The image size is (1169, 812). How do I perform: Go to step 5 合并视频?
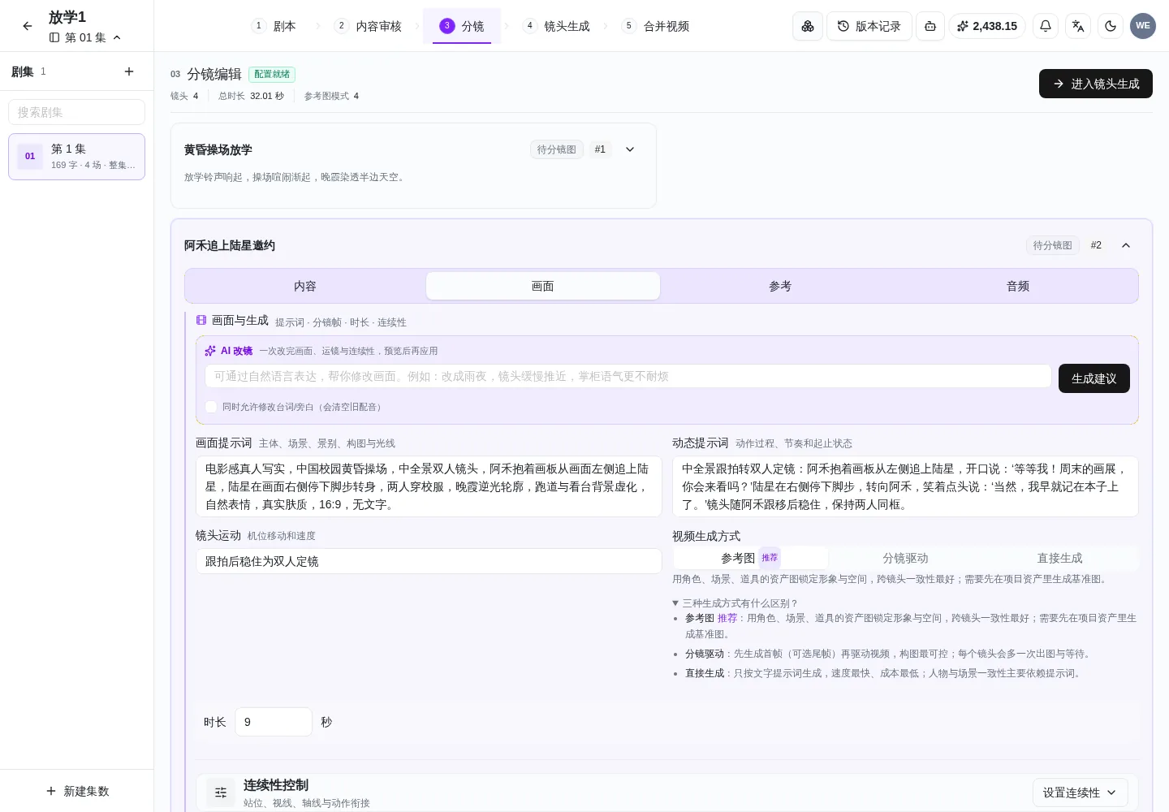point(655,26)
